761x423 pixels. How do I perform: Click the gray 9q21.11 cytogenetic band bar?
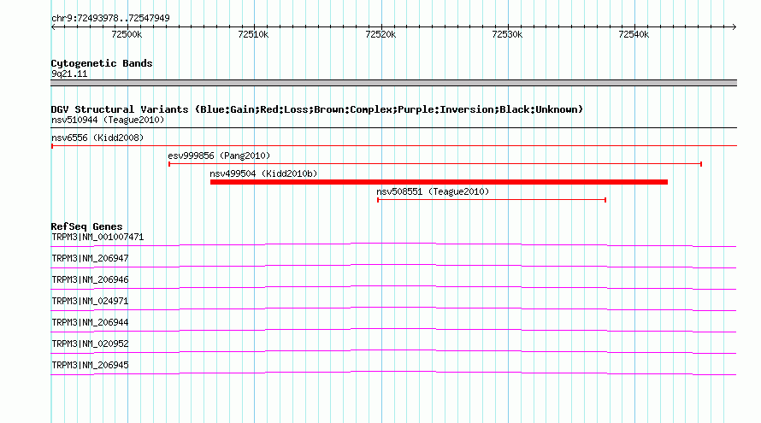(x=393, y=83)
